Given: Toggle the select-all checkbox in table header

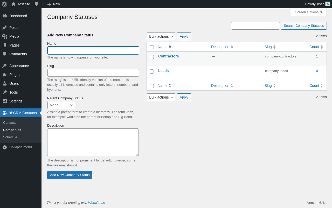Looking at the screenshot, I should (x=152, y=47).
